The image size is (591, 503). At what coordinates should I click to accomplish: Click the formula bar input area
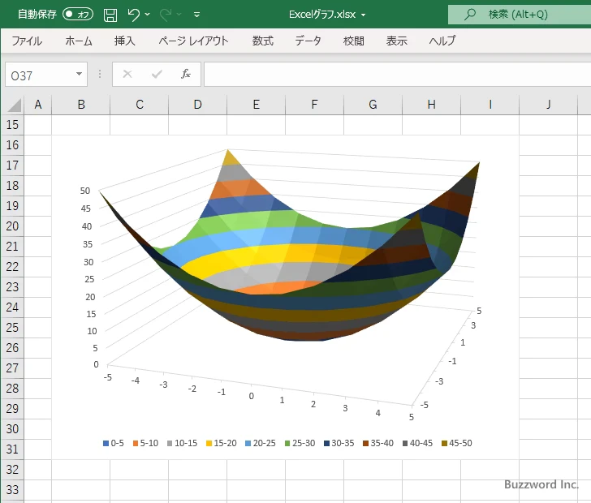397,75
